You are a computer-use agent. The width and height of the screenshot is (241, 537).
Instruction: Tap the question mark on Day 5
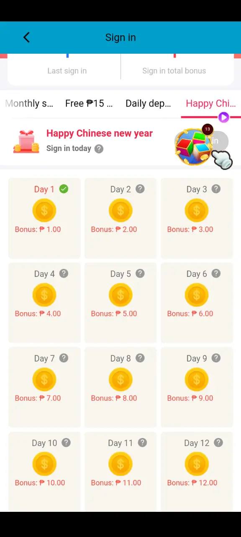click(140, 274)
